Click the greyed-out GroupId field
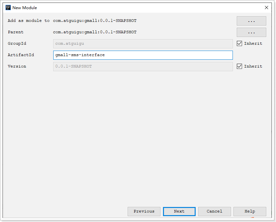Screen dimensions: 276x222 pos(143,44)
